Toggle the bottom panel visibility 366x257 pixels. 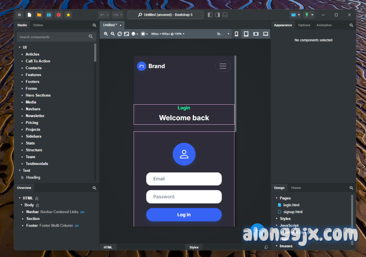point(225,15)
